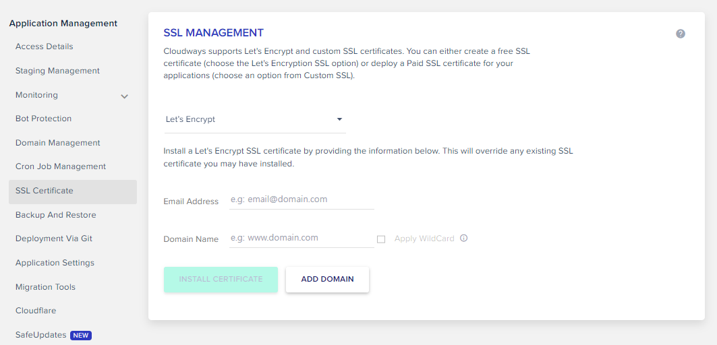717x345 pixels.
Task: Go to Staging Management
Action: pos(57,71)
